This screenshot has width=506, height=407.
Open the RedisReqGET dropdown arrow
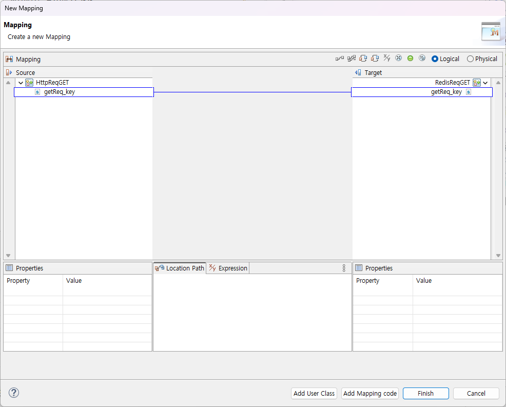(x=485, y=82)
